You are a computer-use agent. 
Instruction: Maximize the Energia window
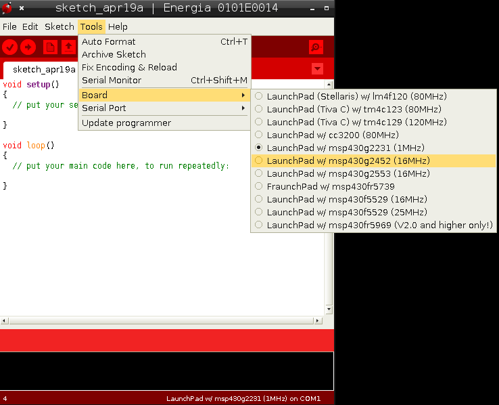pyautogui.click(x=327, y=8)
